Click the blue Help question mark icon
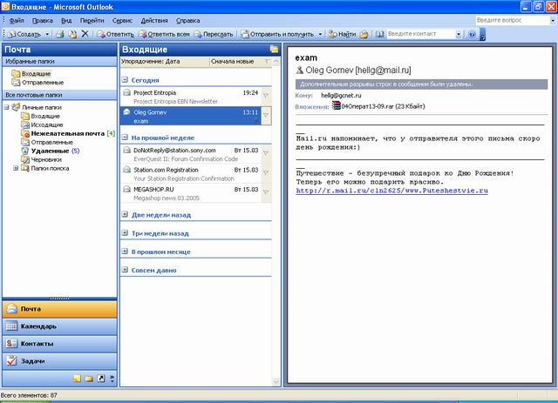This screenshot has height=403, width=558. tap(472, 34)
